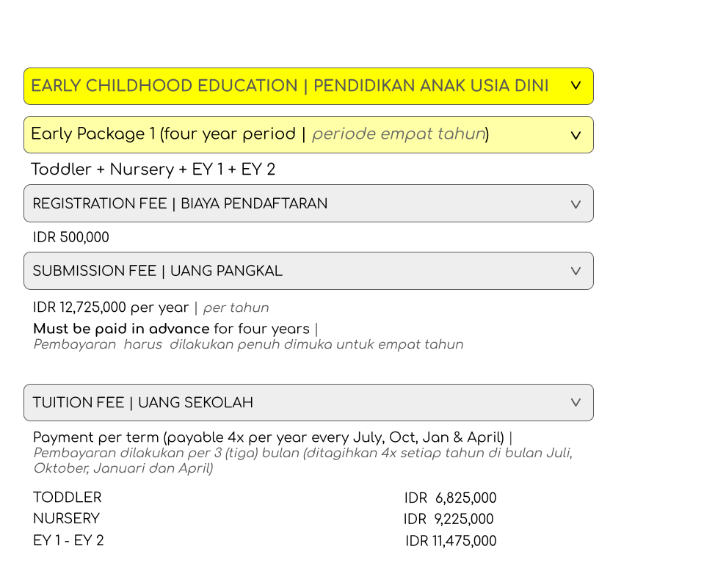Click TUITION FEE | UANG SEKOLAH heading

pos(142,402)
